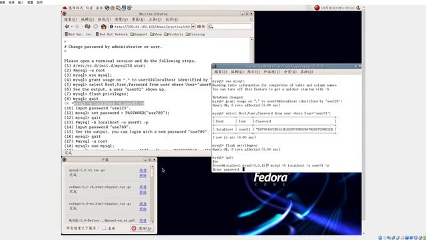Open Firefox Tools menu 工具(T)

pyautogui.click(x=155, y=19)
